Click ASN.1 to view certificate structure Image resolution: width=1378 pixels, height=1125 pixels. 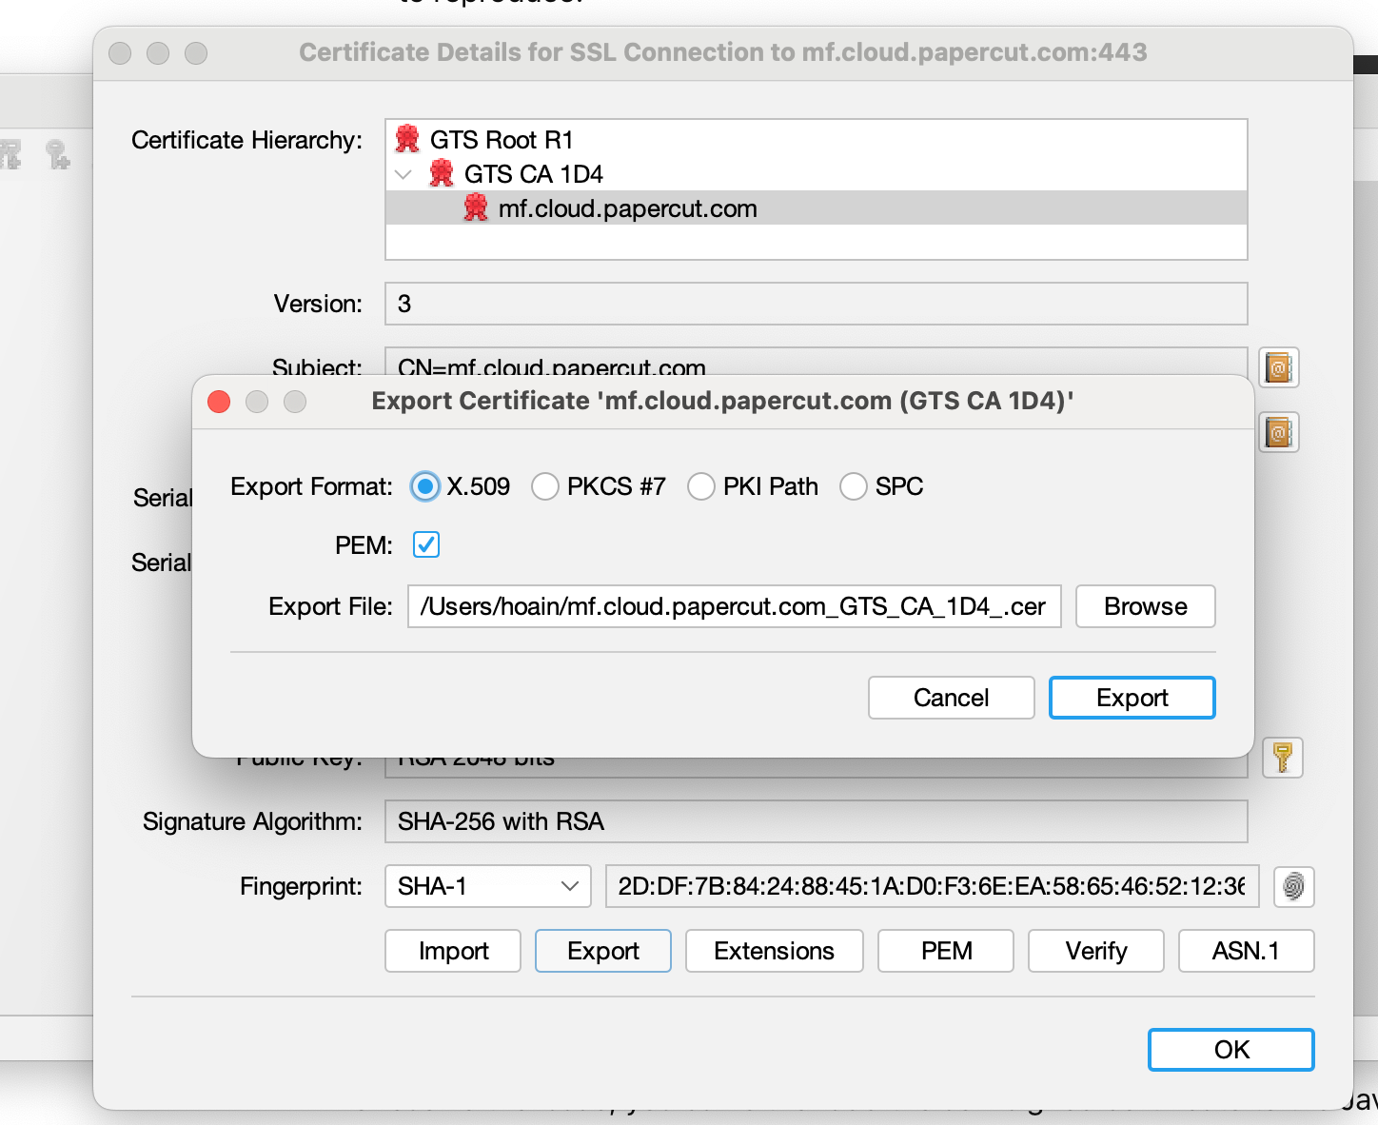(1246, 951)
